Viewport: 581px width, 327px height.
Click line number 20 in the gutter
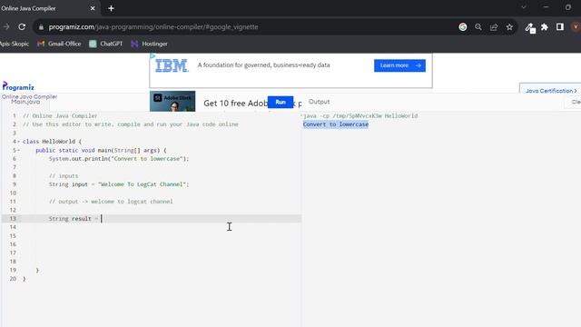[x=13, y=279]
